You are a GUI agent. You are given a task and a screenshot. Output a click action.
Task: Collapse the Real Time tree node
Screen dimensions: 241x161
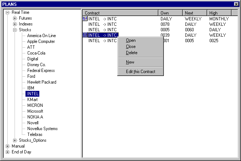7,12
